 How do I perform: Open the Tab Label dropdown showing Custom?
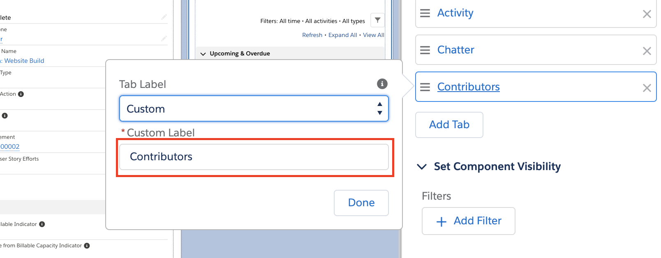coord(254,108)
